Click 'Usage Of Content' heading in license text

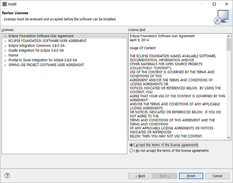coord(142,48)
